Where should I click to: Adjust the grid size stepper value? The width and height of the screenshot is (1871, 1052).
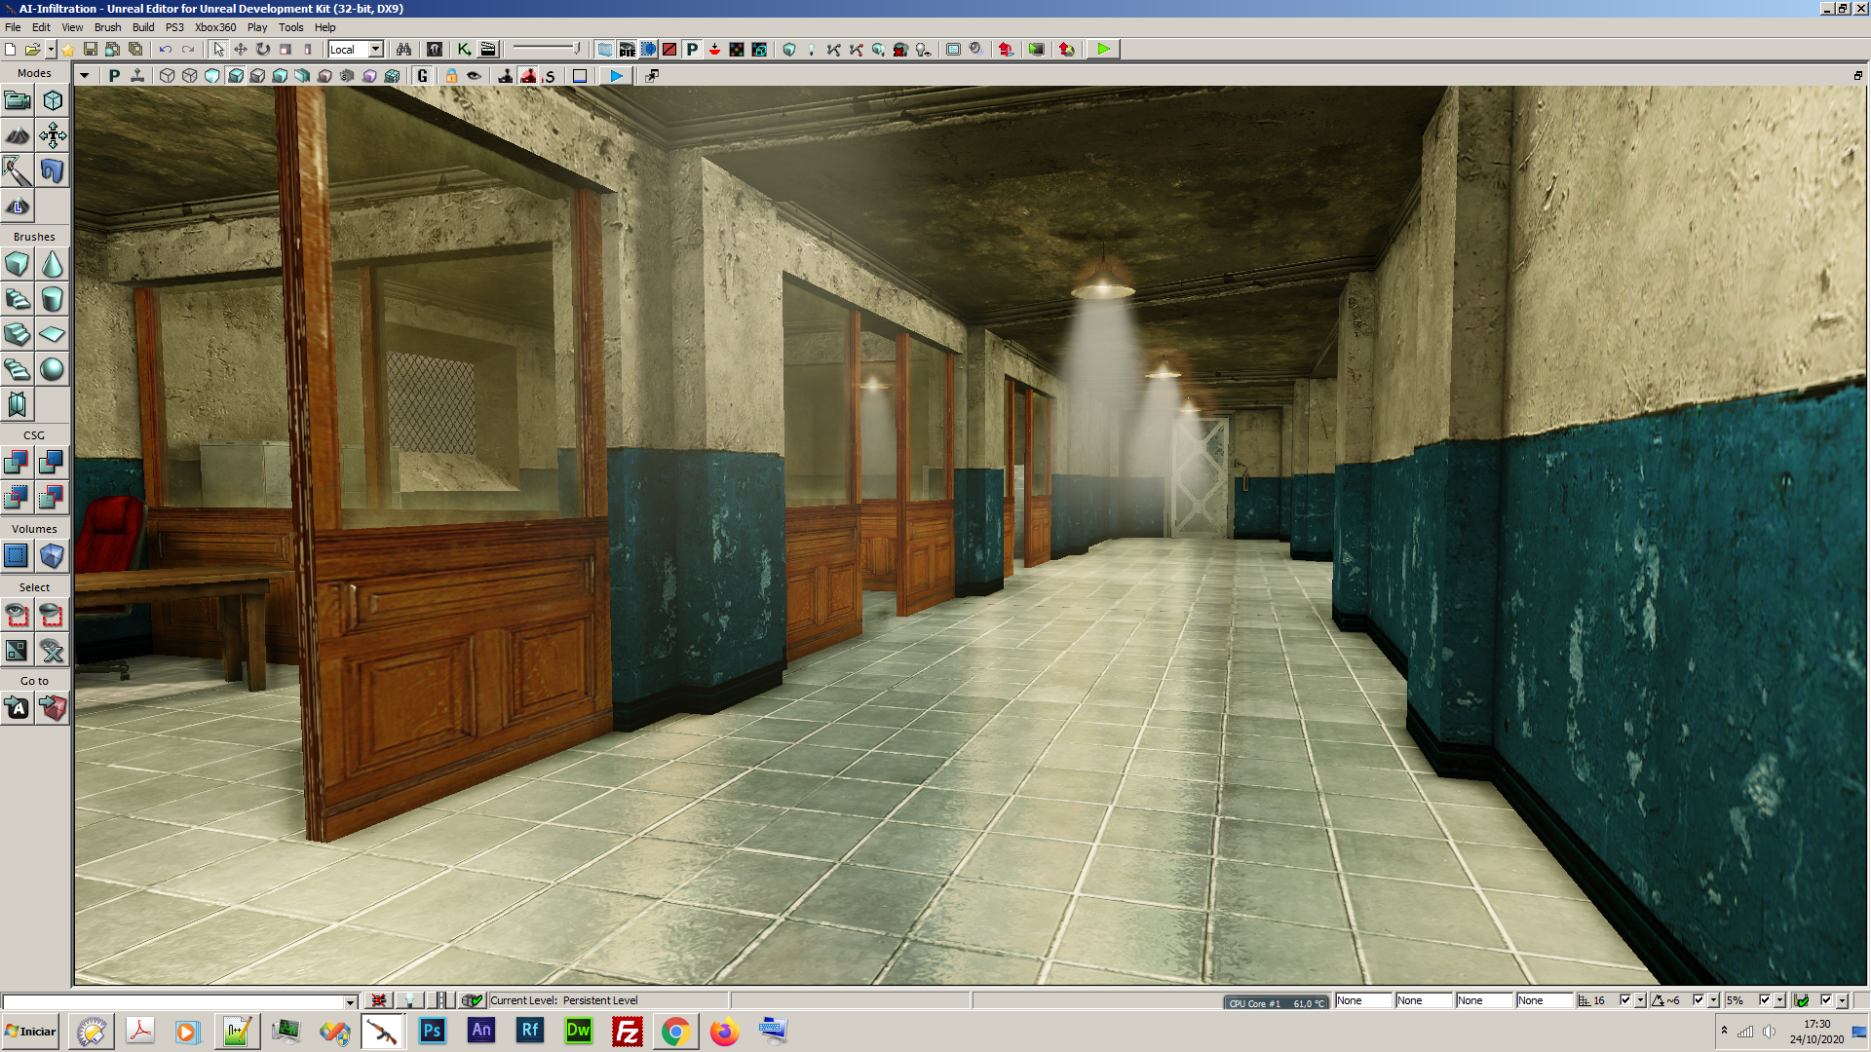click(x=1644, y=1000)
